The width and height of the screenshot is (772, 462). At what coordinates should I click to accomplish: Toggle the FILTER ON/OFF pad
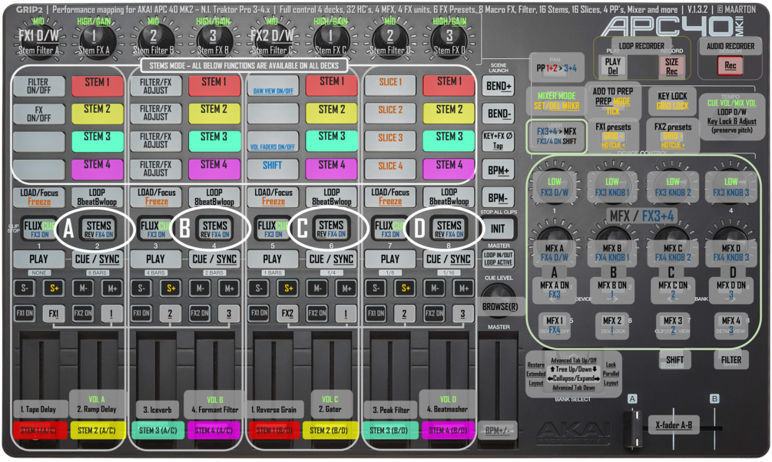pos(39,86)
